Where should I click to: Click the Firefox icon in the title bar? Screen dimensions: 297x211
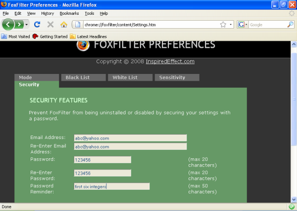(x=4, y=4)
